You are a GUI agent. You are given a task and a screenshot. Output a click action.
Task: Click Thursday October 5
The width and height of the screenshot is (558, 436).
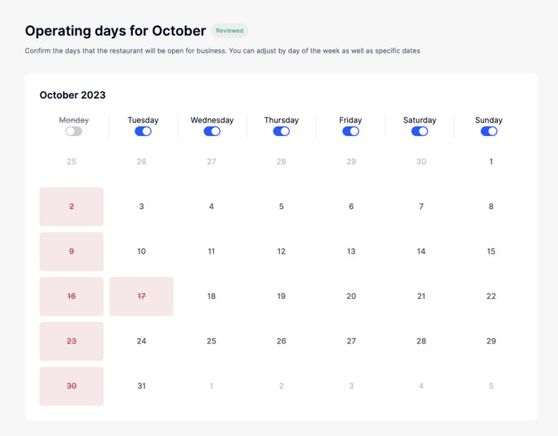coord(281,207)
